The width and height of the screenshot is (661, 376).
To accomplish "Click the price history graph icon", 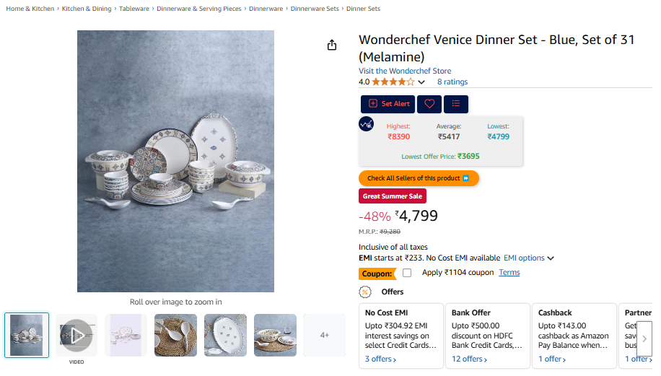I will pyautogui.click(x=367, y=123).
